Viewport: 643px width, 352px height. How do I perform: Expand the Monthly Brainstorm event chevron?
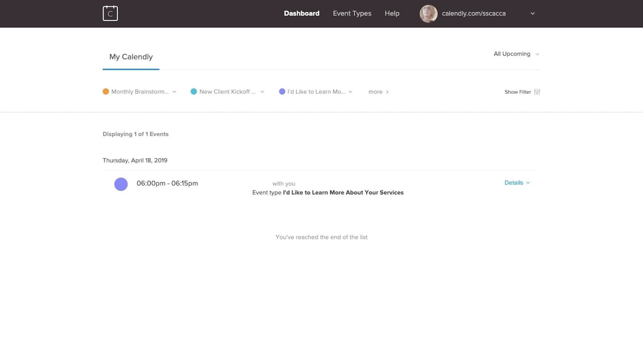tap(174, 92)
